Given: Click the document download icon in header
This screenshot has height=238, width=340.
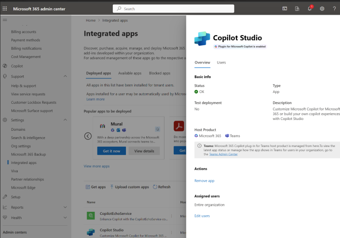Looking at the screenshot, I should click(297, 9).
